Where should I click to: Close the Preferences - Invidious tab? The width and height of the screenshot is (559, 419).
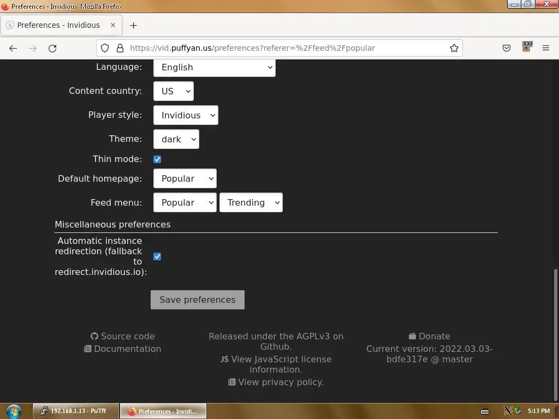click(113, 25)
